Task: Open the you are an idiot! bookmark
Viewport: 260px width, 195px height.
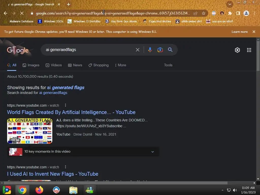Action: point(219,21)
